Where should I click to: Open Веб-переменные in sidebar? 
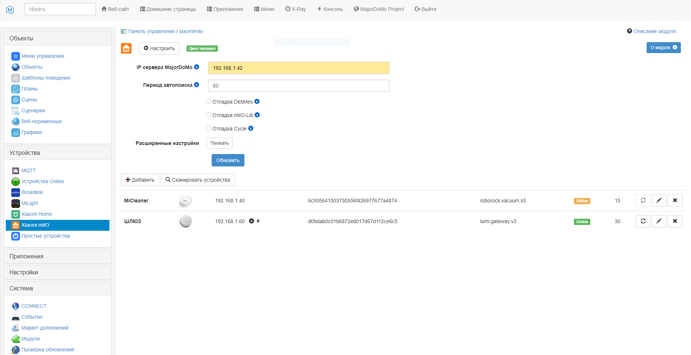41,121
